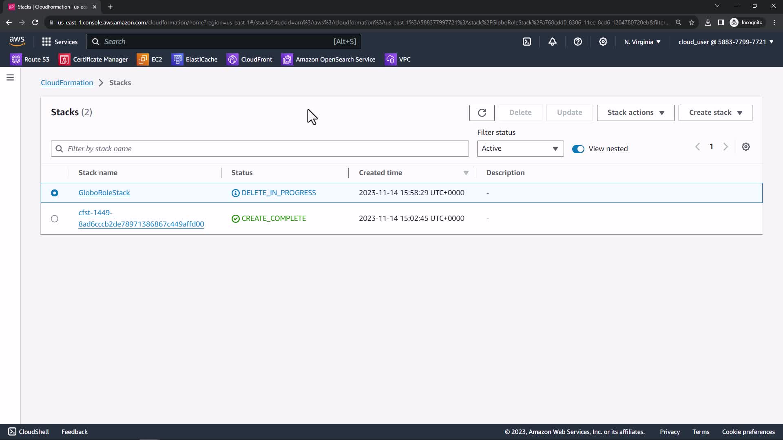Open the Route 53 shortcut
The image size is (783, 440).
30,59
